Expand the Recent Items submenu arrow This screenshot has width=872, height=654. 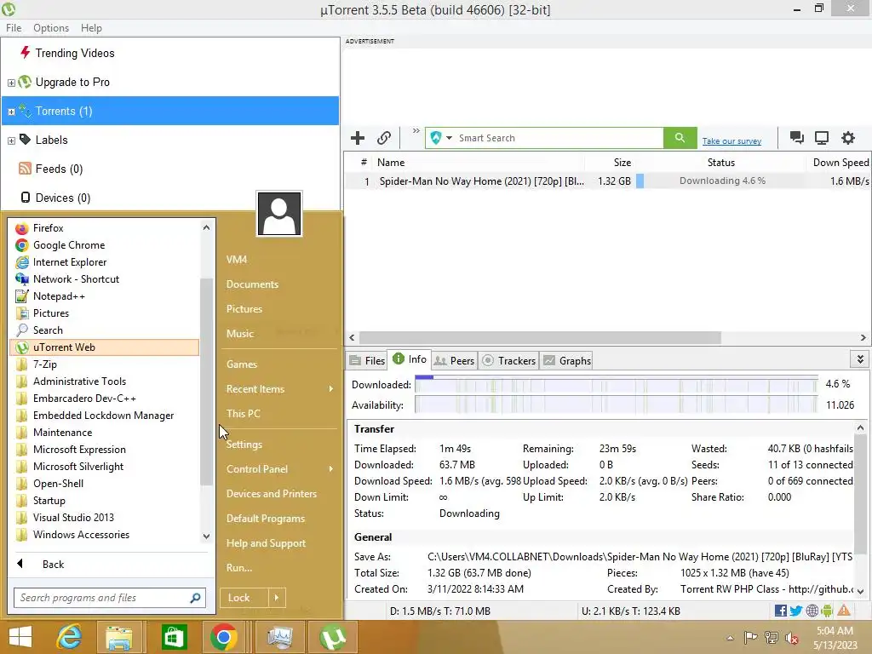pos(331,389)
